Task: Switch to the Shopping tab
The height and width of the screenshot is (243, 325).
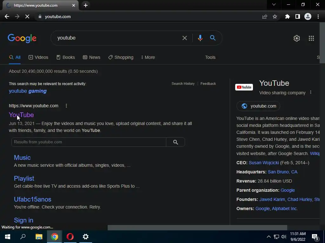Action: (x=121, y=57)
